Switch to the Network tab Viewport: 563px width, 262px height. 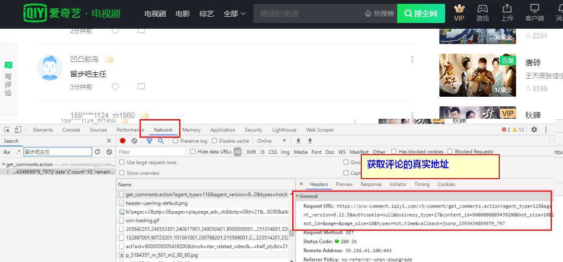[x=163, y=130]
